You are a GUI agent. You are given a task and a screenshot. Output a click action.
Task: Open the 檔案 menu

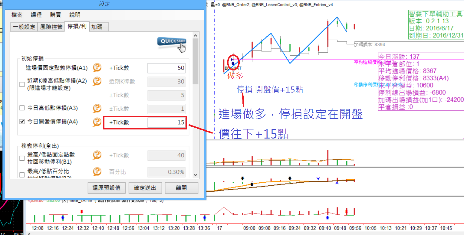pyautogui.click(x=17, y=15)
